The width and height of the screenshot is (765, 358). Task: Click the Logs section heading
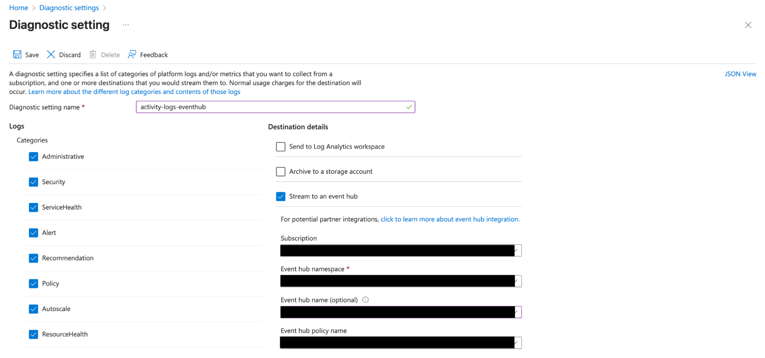17,126
